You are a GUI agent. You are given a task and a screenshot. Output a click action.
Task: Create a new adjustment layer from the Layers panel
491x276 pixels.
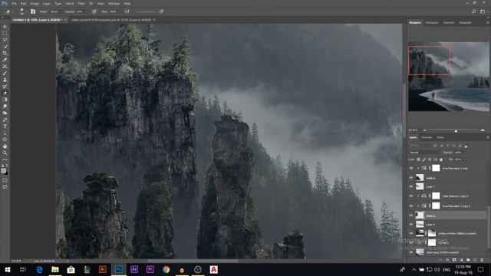(461, 260)
